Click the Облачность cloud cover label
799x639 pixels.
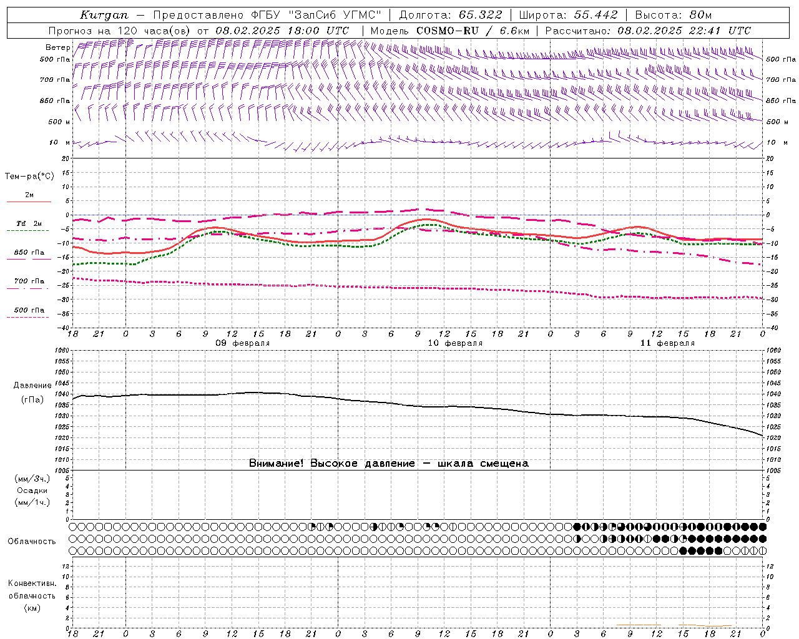[32, 541]
